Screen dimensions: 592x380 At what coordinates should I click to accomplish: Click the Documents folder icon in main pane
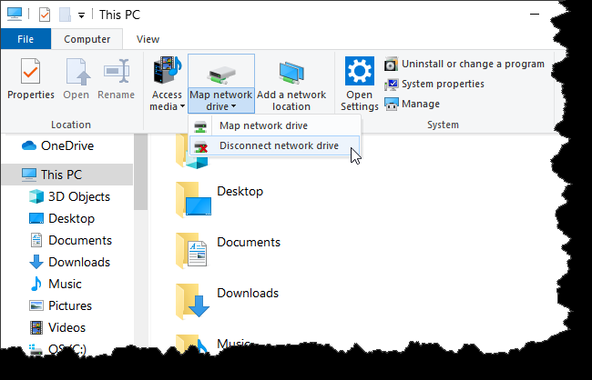click(192, 251)
